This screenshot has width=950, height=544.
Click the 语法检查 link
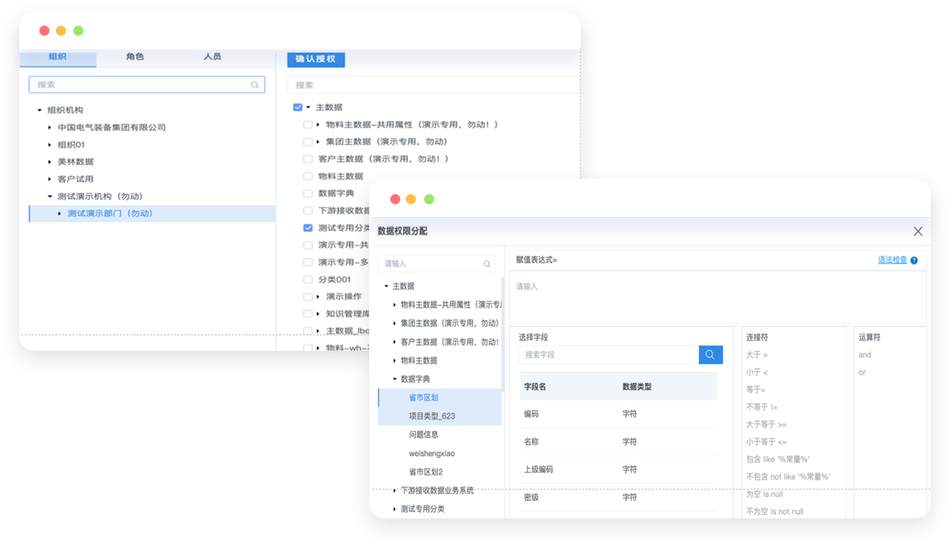[x=893, y=260]
